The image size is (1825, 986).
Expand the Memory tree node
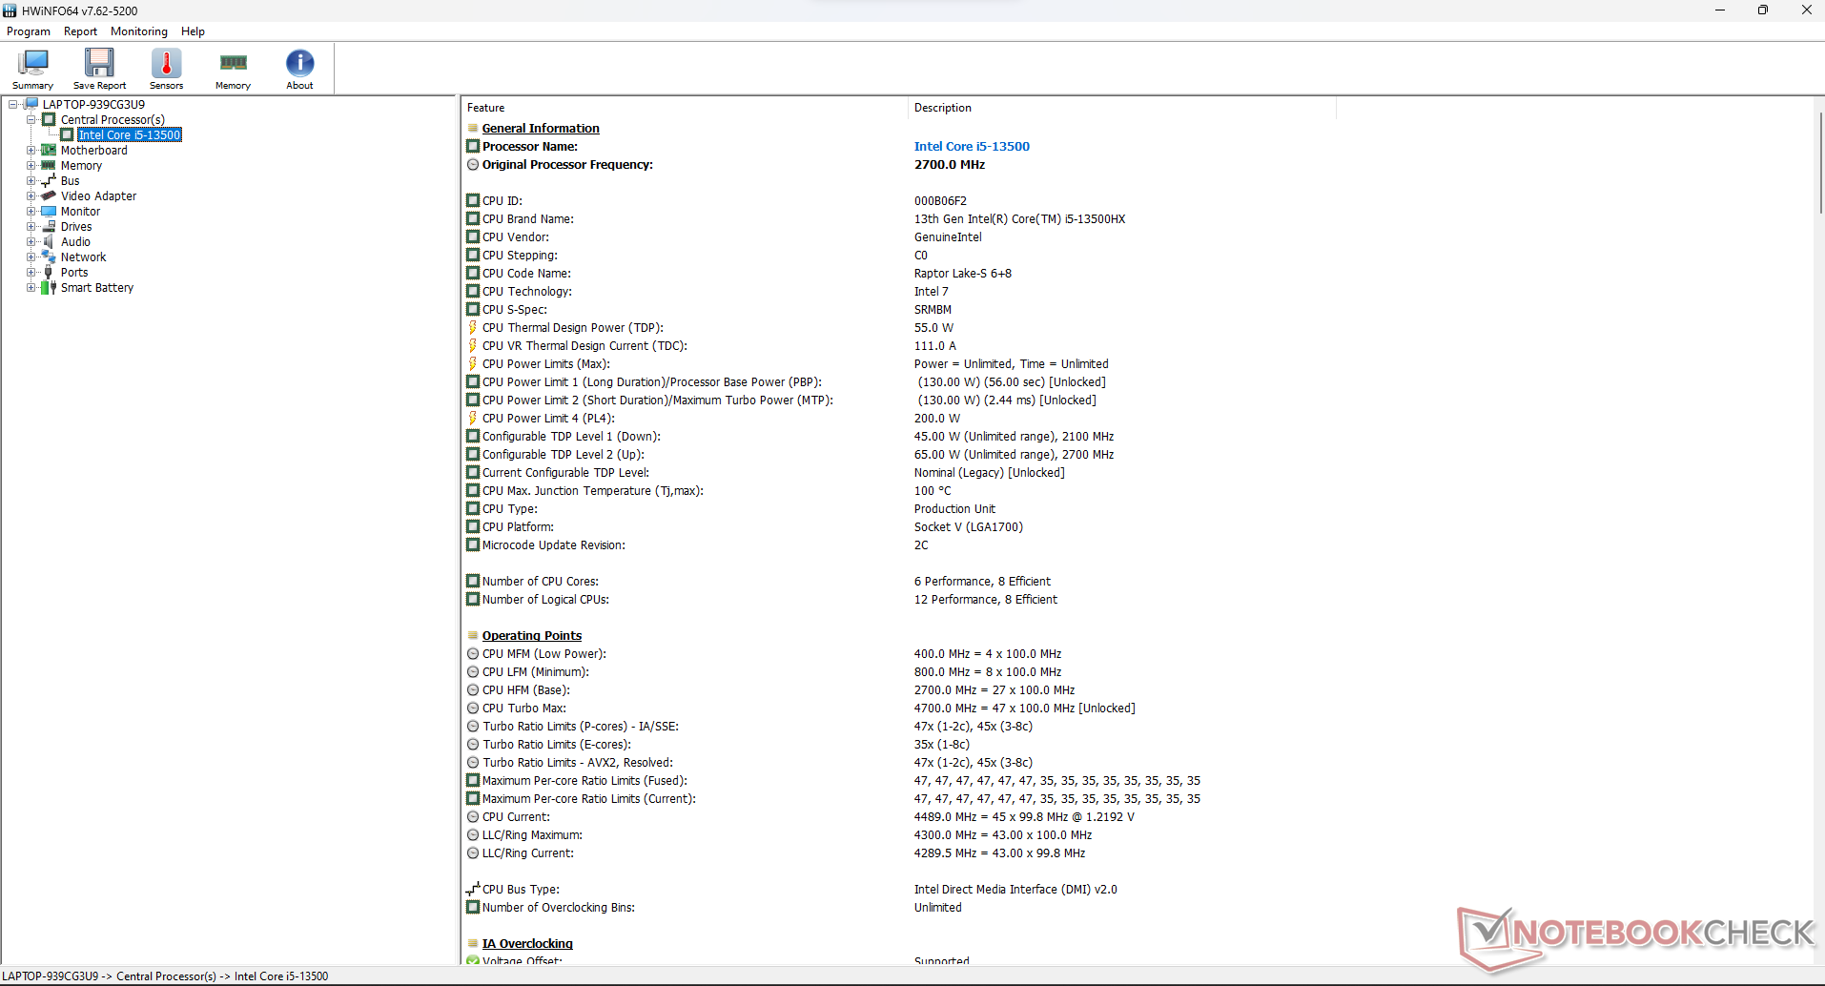click(31, 166)
